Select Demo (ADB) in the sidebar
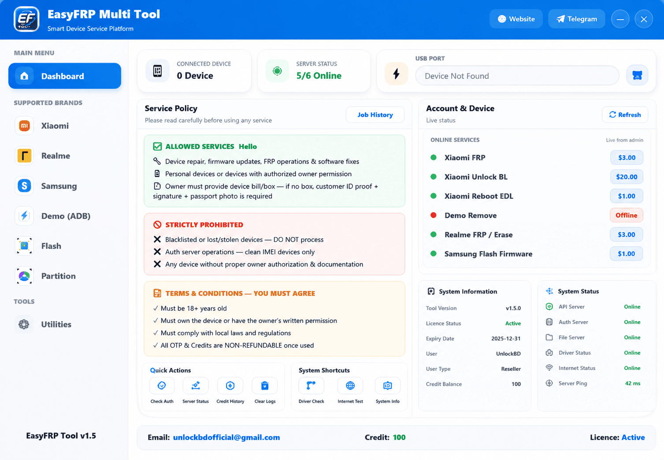664x460 pixels. click(x=66, y=216)
